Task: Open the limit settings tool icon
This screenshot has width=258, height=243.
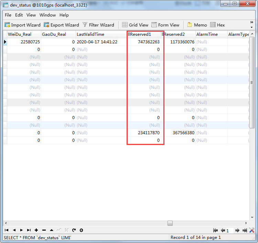Action: 252,230
